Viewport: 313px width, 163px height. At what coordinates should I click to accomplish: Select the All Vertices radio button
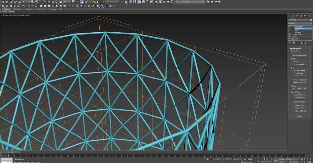pyautogui.click(x=295, y=73)
